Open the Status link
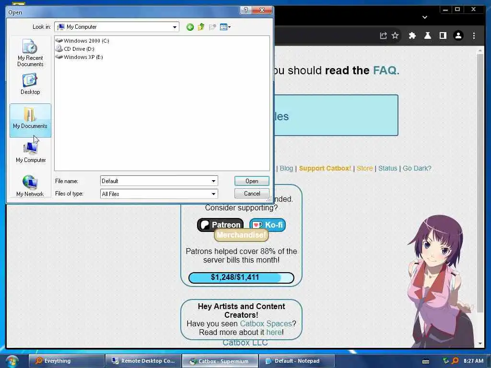The height and width of the screenshot is (368, 491). (x=387, y=168)
